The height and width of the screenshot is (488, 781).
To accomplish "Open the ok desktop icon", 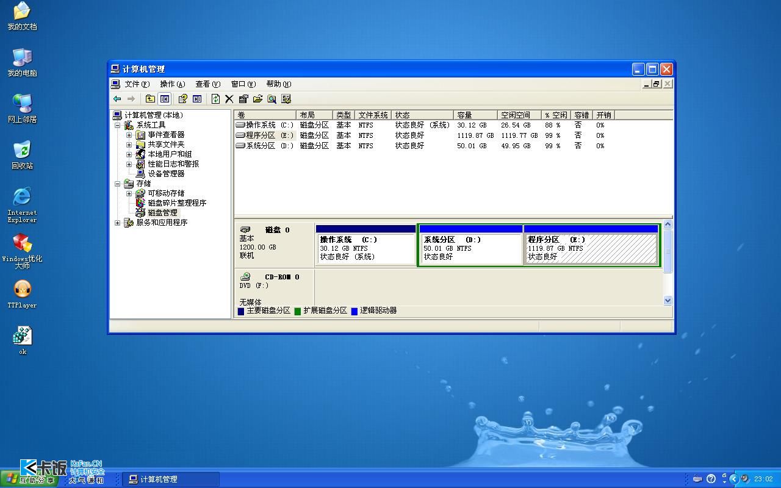I will coord(22,341).
